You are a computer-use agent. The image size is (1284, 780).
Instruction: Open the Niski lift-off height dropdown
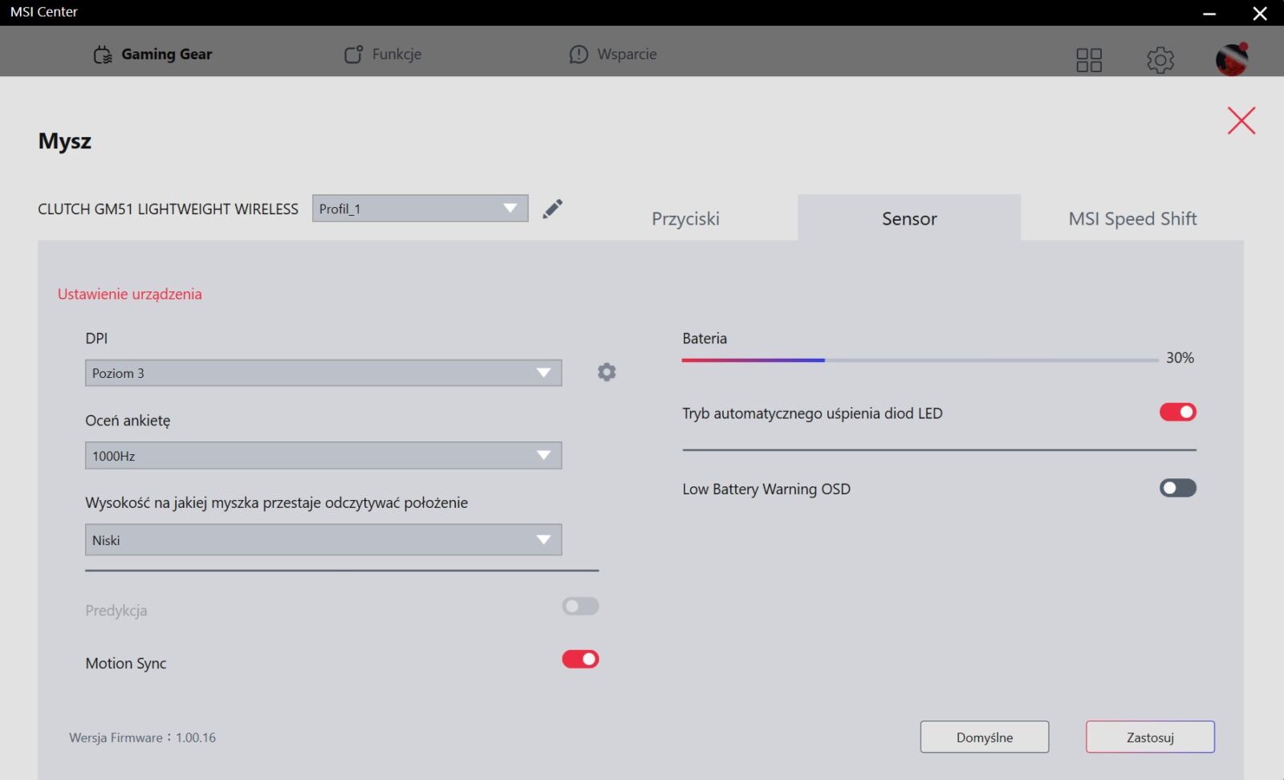click(323, 540)
